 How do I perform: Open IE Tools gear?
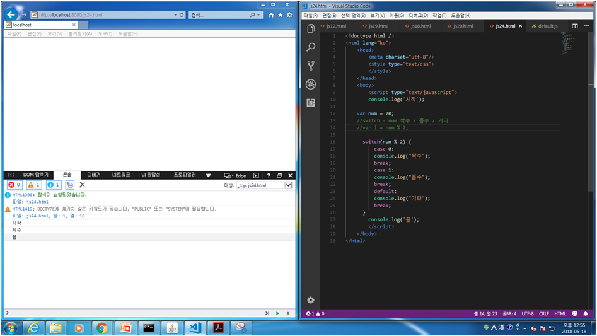click(x=290, y=15)
